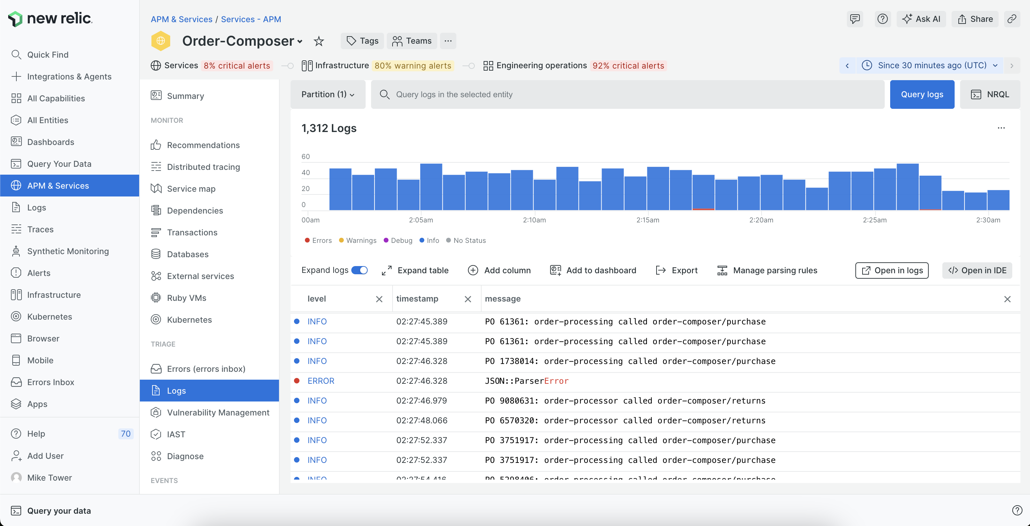Go to Synthetic Monitoring
Image resolution: width=1030 pixels, height=526 pixels.
click(68, 251)
